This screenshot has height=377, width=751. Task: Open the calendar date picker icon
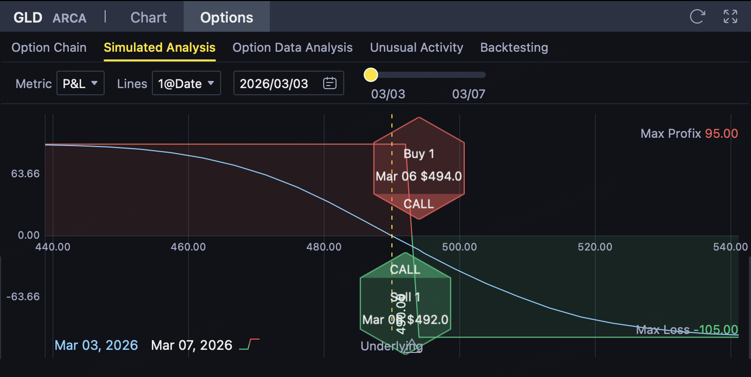pos(330,83)
